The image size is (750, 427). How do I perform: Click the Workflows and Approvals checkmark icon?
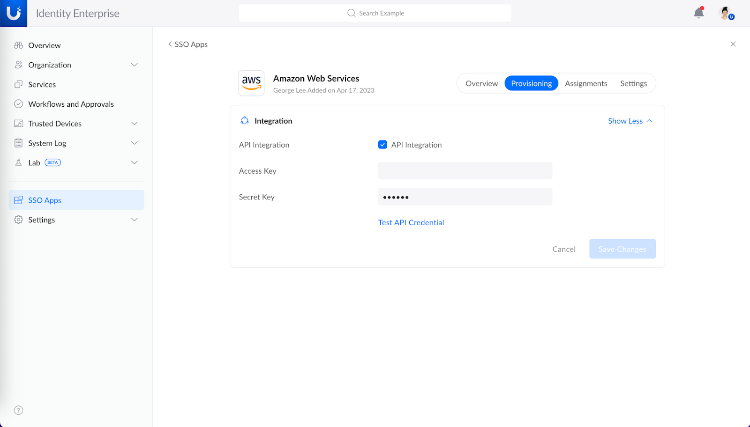click(19, 104)
